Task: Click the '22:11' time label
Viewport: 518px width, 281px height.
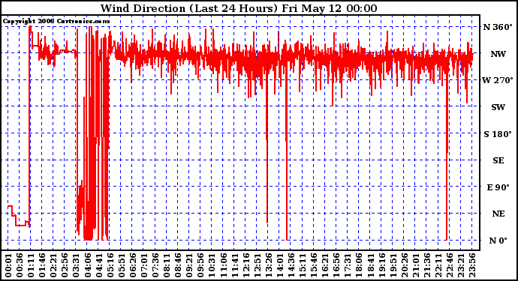Action: point(438,266)
